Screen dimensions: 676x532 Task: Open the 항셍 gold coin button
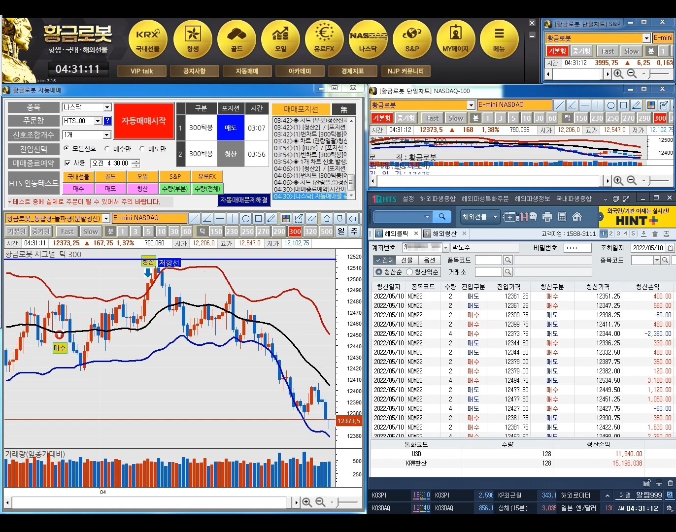pos(193,39)
